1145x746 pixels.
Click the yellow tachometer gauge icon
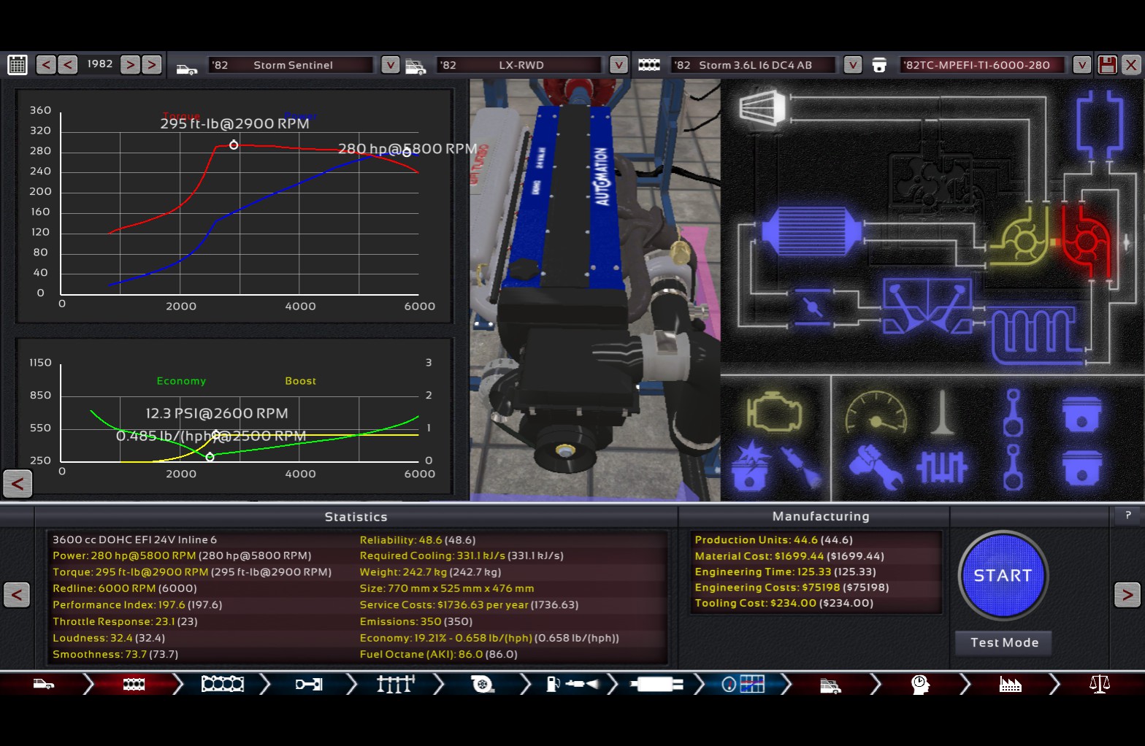[x=876, y=413]
